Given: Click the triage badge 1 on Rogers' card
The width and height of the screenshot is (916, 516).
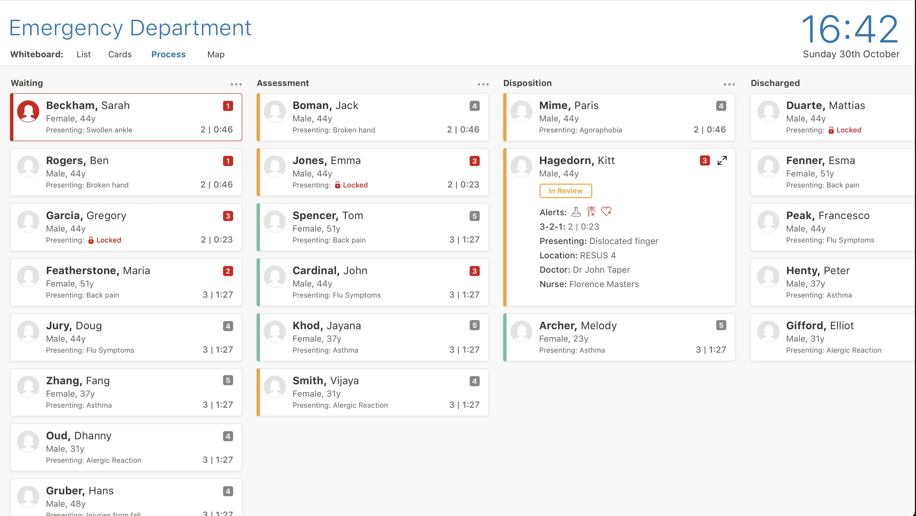Looking at the screenshot, I should pyautogui.click(x=228, y=161).
